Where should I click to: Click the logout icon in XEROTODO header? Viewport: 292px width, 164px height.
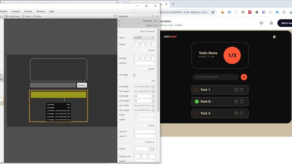(x=275, y=37)
